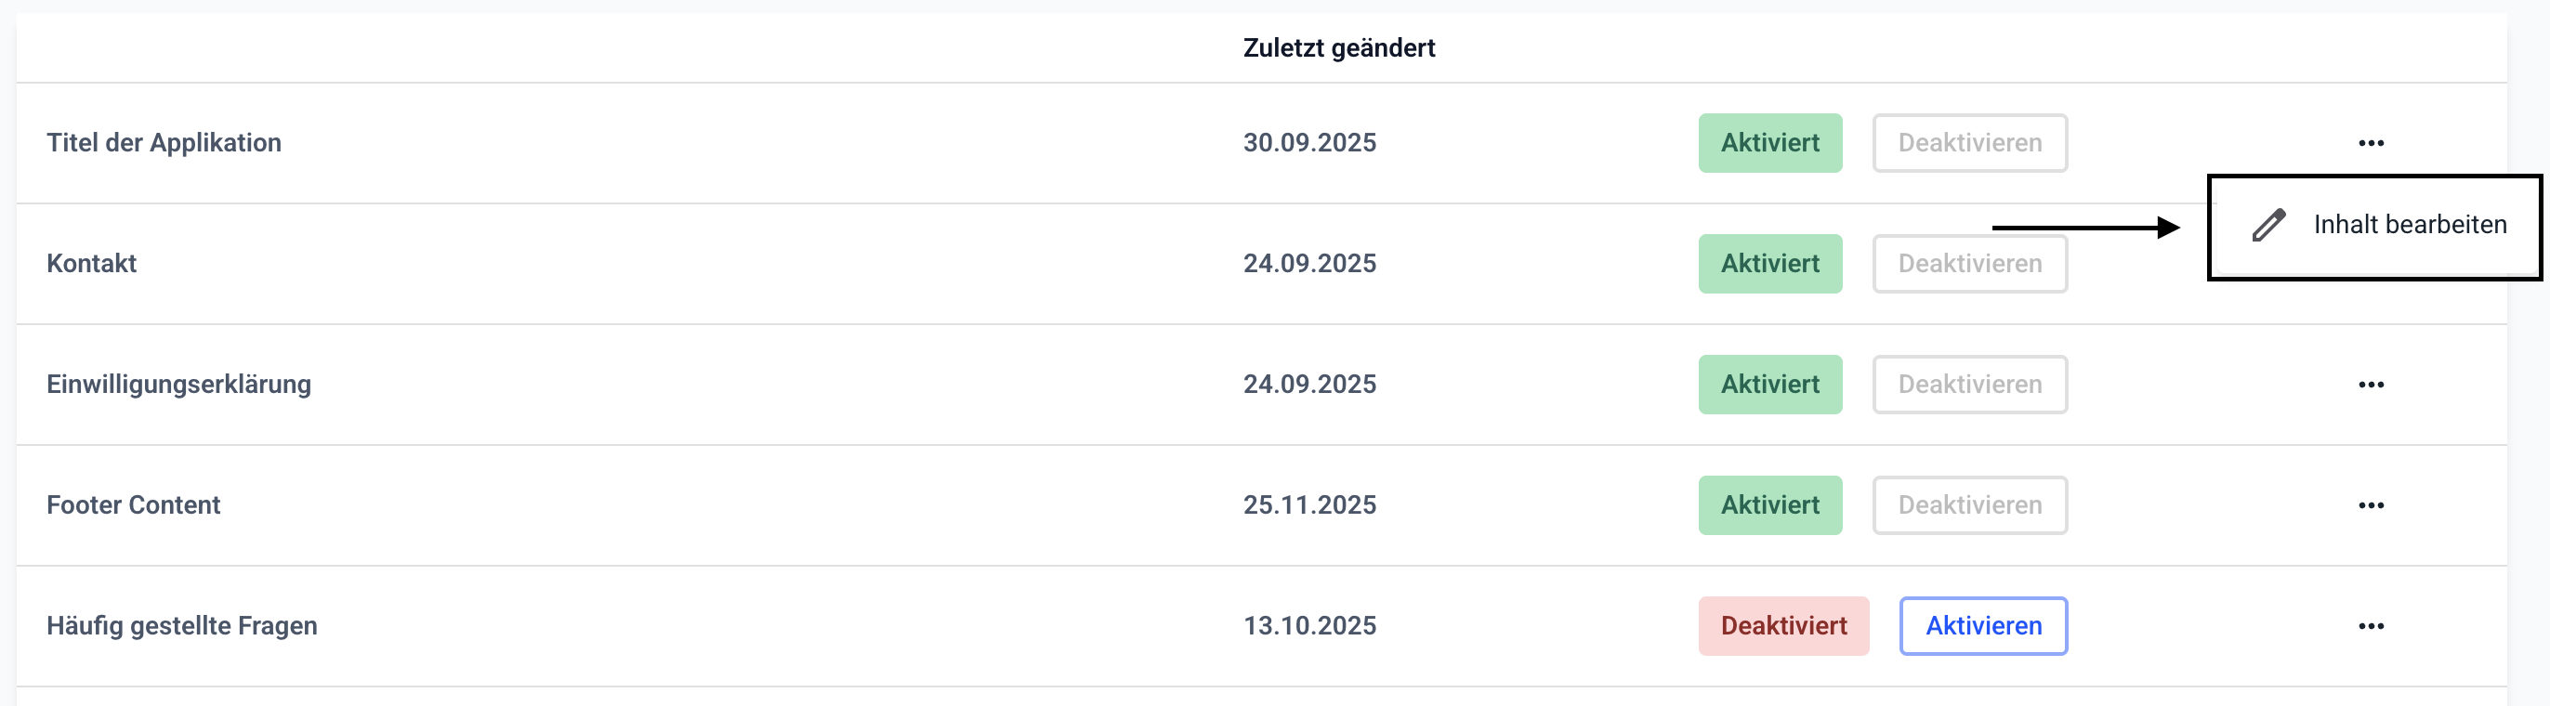The width and height of the screenshot is (2550, 706).
Task: Deactivate the Footer Content entry
Action: (1969, 506)
